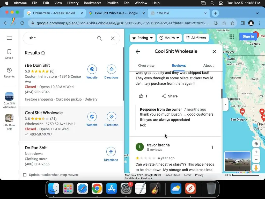Reload the page in Chrome
Image resolution: width=265 pixels, height=199 pixels.
point(22,23)
